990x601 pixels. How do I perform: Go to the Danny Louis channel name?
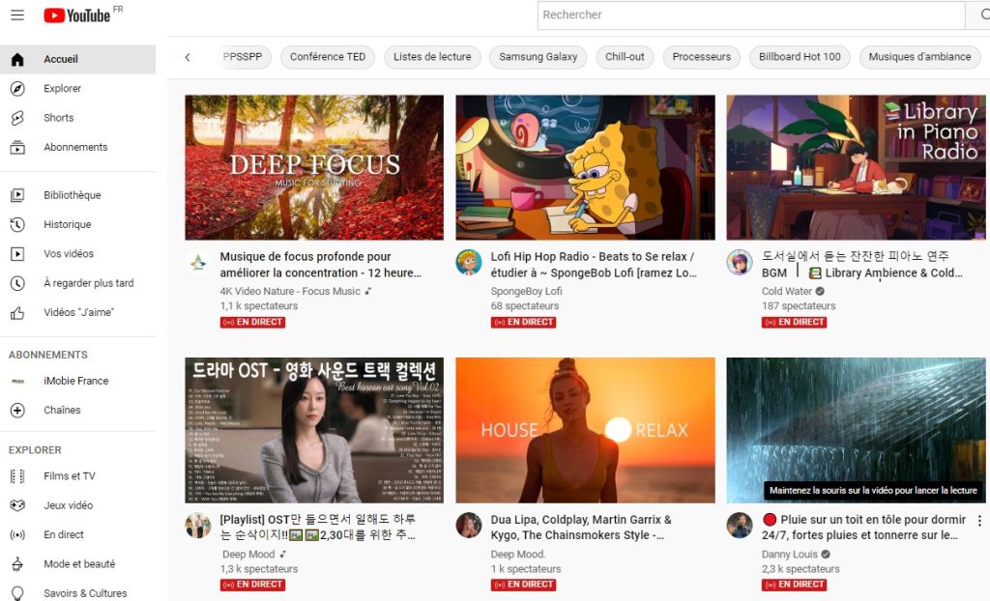tap(790, 555)
